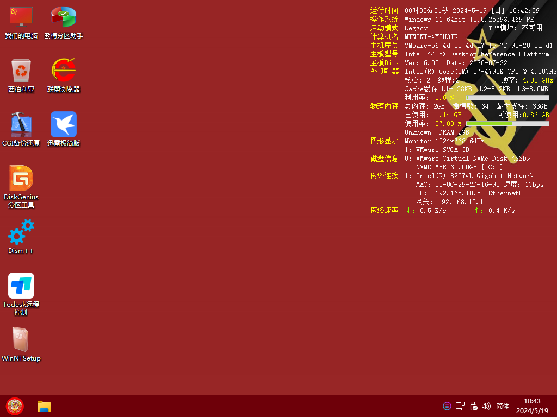Click the CPU utilization bar
The height and width of the screenshot is (417, 557).
pos(507,98)
